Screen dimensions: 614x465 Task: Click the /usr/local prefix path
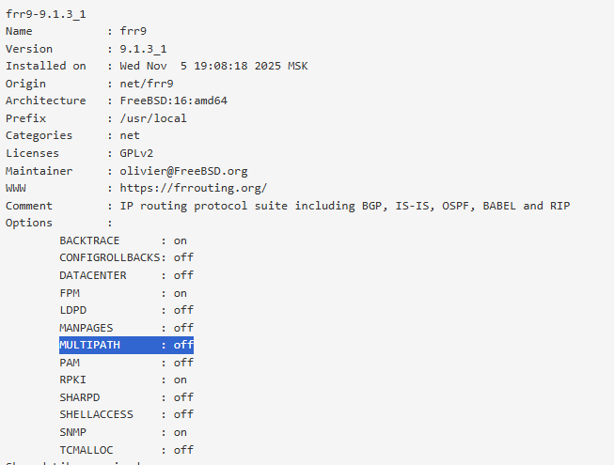coord(153,118)
